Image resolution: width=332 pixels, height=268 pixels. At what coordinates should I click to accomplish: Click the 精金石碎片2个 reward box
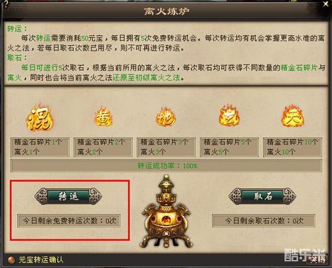(x=103, y=147)
